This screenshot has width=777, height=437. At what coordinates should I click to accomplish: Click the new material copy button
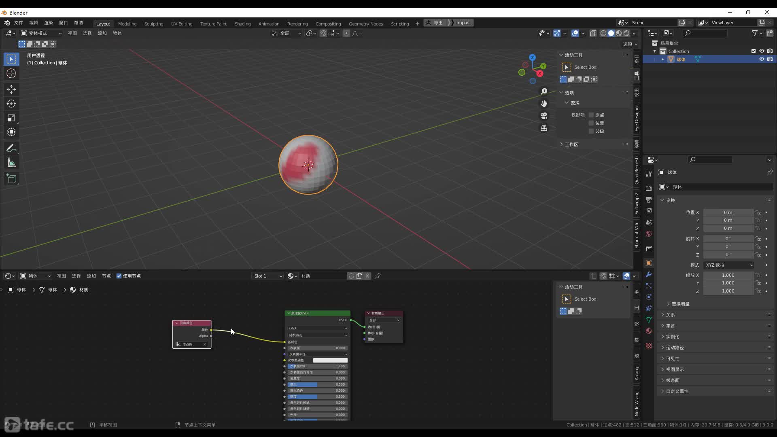click(359, 276)
